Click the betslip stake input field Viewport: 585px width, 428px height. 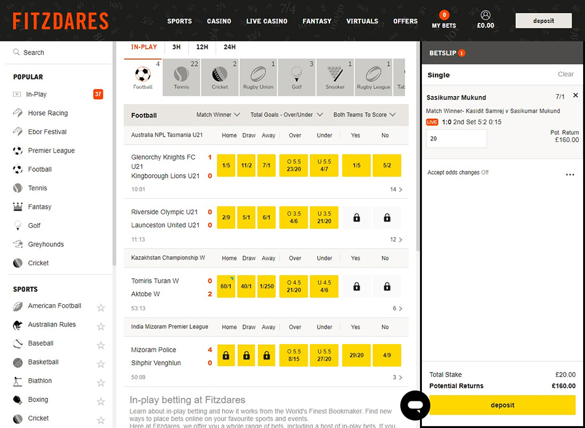456,139
